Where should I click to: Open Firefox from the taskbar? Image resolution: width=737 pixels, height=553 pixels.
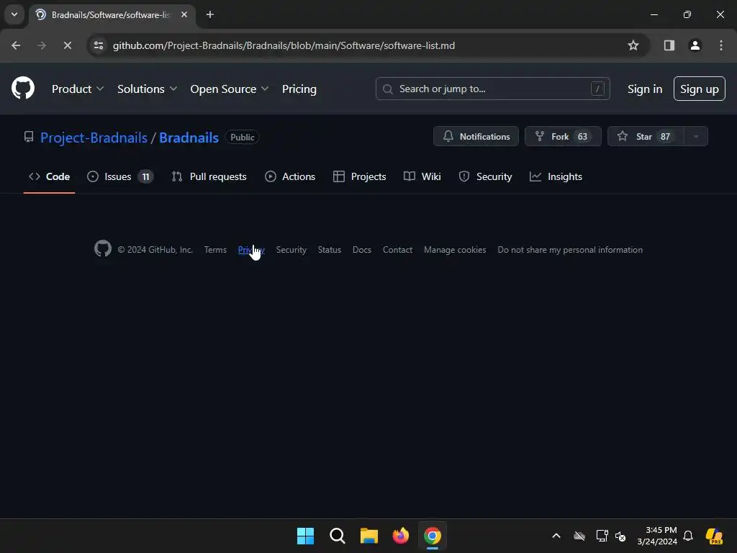400,536
